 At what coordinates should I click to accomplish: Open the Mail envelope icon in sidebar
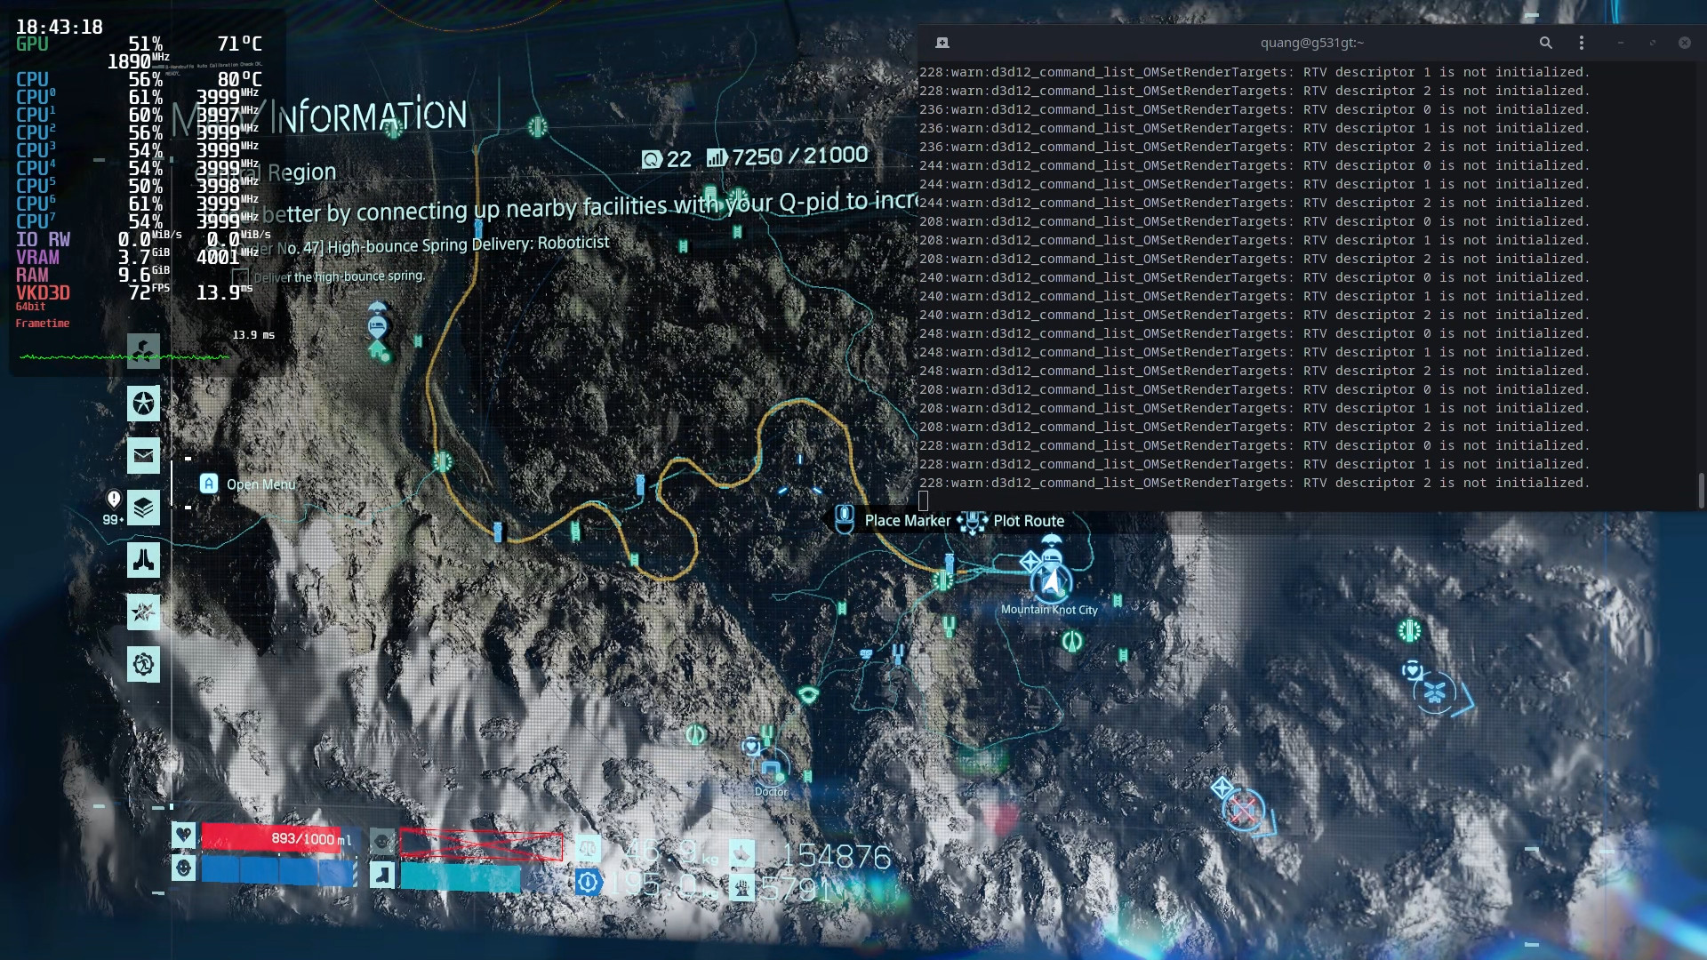click(x=143, y=456)
